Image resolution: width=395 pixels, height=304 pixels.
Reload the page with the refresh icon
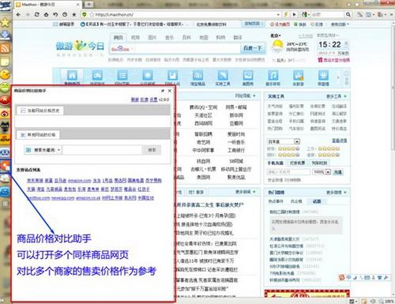(x=37, y=14)
